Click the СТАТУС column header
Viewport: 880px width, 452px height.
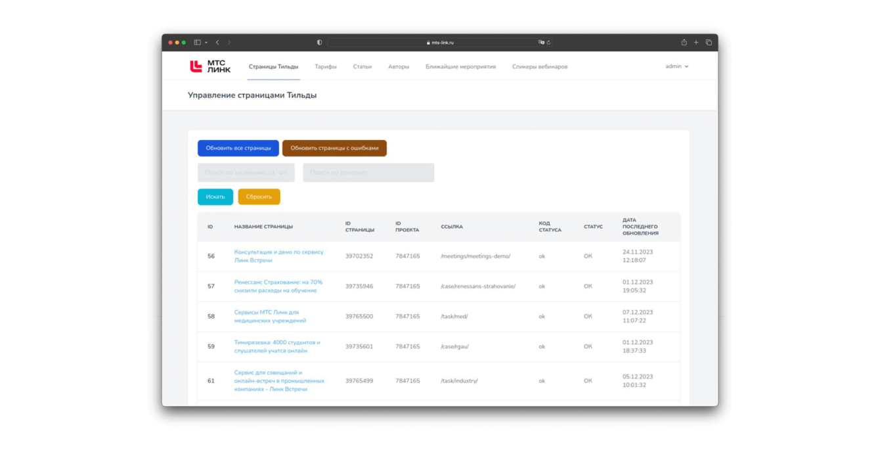click(x=593, y=227)
